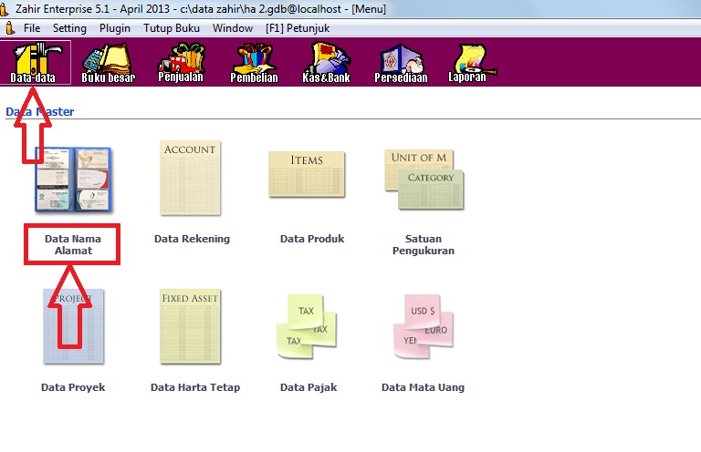Expand the Plugin menu

[x=115, y=28]
